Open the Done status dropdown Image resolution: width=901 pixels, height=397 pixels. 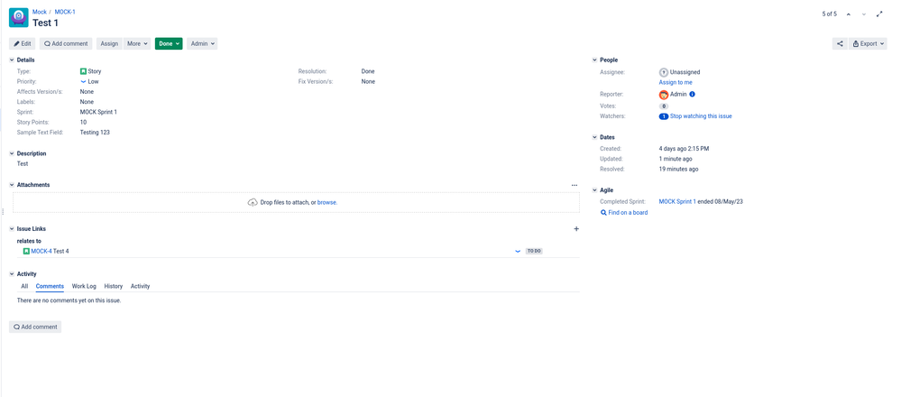(x=169, y=43)
